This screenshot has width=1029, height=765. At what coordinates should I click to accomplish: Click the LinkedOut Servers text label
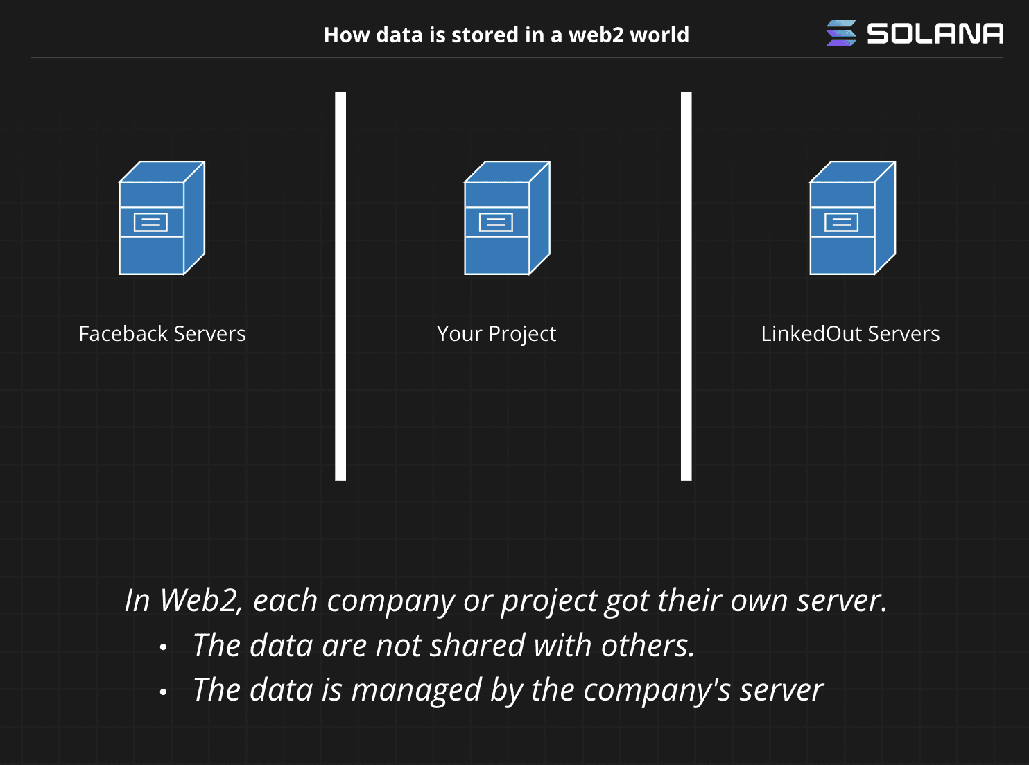point(851,333)
